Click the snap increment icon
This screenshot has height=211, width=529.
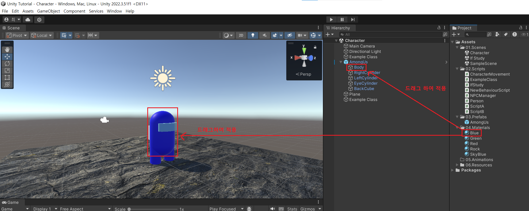coord(77,35)
